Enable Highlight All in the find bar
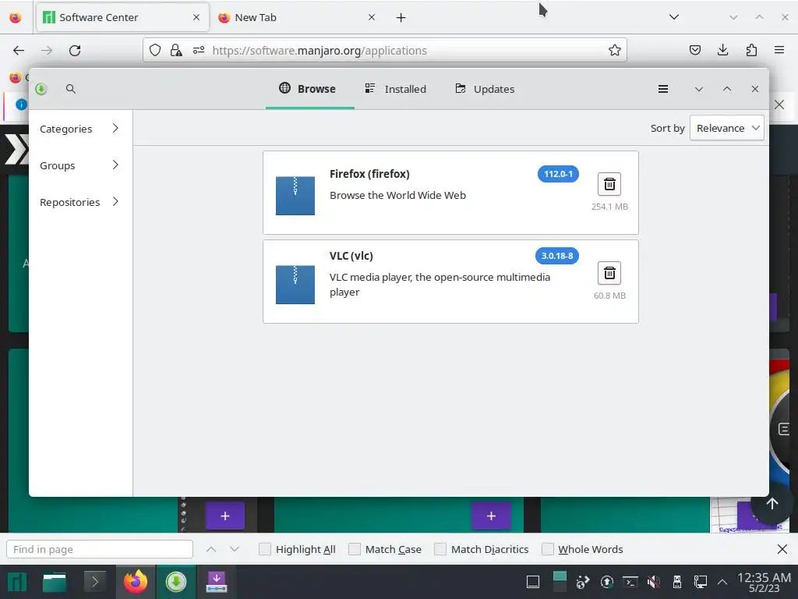 tap(265, 549)
